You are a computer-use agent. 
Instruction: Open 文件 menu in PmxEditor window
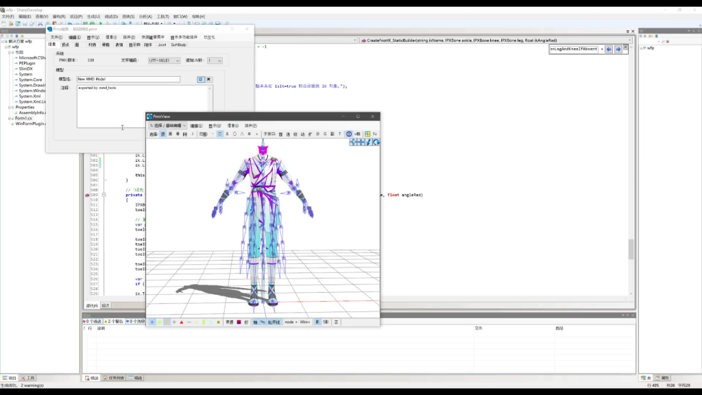[x=56, y=37]
